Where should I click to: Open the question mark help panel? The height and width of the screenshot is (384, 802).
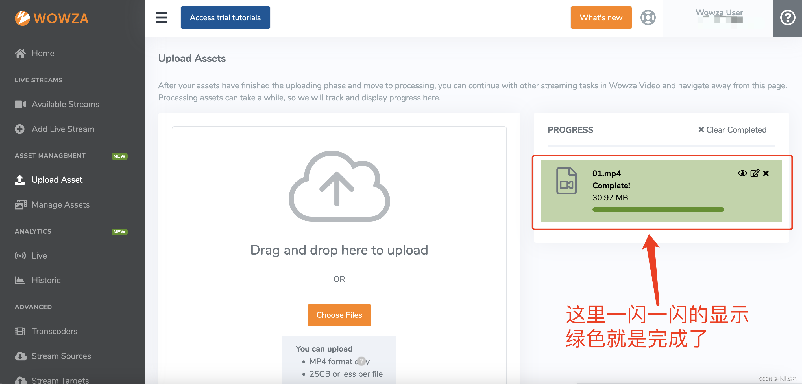[787, 18]
